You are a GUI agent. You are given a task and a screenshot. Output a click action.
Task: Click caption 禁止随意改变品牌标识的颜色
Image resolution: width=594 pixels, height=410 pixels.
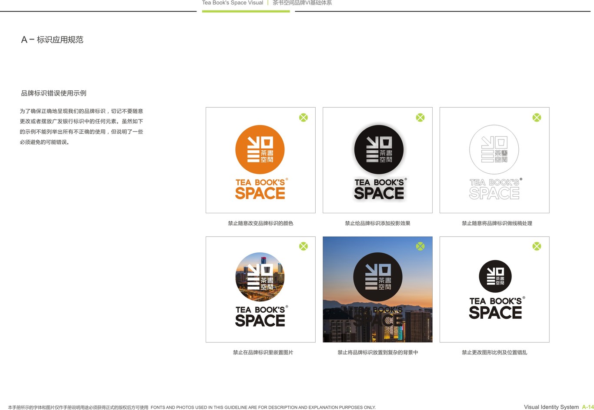point(260,223)
